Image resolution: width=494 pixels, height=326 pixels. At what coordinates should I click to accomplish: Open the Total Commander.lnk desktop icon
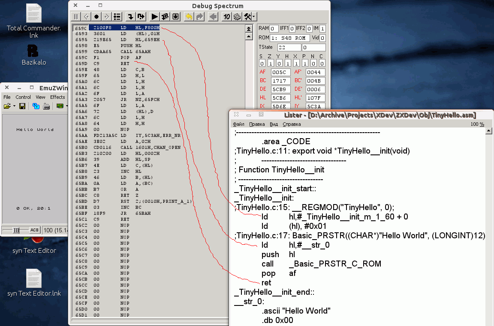click(x=34, y=21)
